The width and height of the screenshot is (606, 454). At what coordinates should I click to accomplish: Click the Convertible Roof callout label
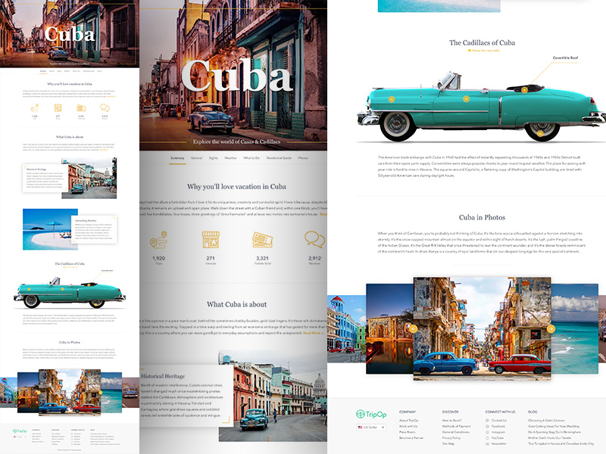[x=565, y=58]
